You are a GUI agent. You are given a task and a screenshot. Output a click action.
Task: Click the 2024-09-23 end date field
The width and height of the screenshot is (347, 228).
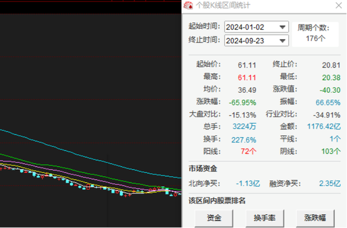(256, 40)
